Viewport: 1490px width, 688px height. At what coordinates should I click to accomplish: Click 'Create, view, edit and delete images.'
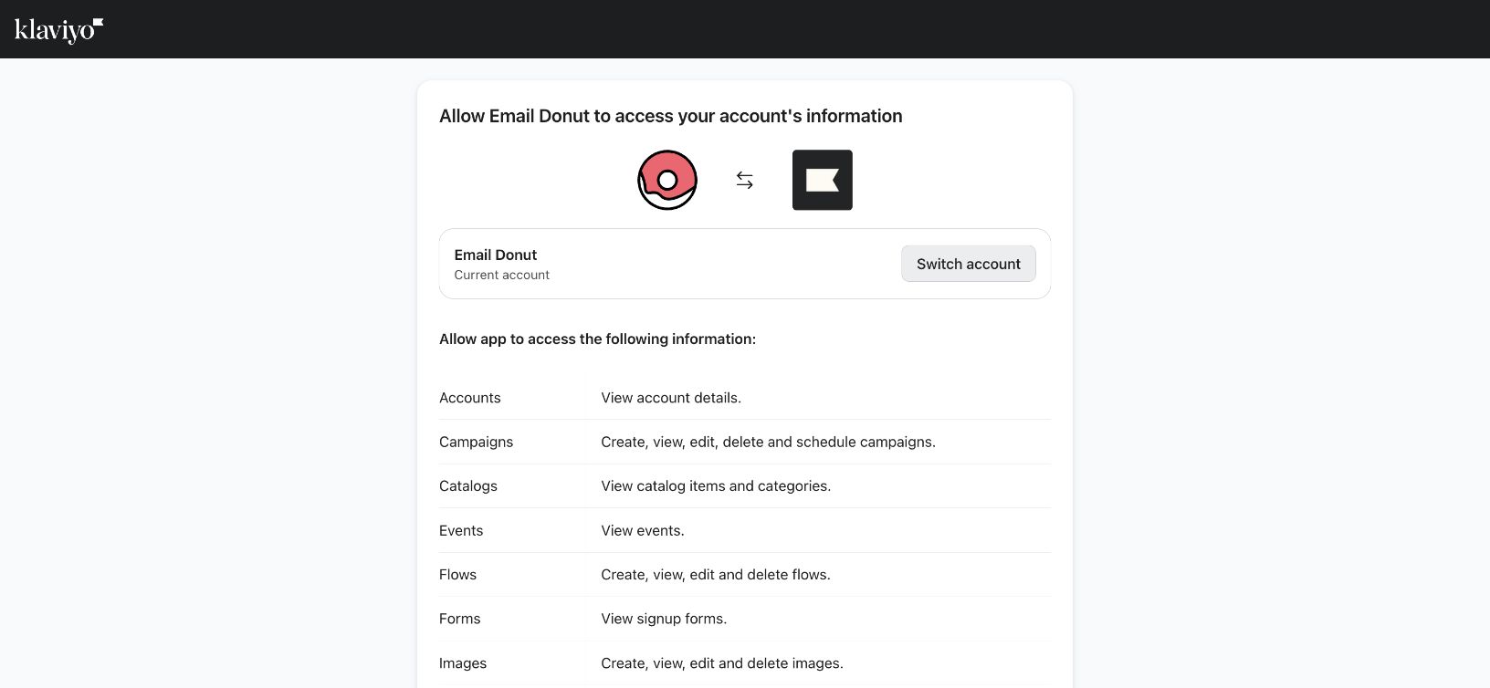(x=722, y=663)
